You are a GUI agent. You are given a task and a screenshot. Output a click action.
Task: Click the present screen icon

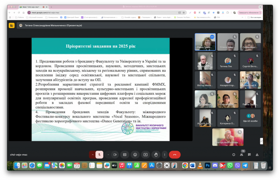pos(145,154)
